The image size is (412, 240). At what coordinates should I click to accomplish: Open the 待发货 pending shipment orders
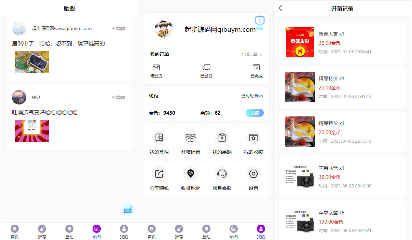[x=156, y=71]
